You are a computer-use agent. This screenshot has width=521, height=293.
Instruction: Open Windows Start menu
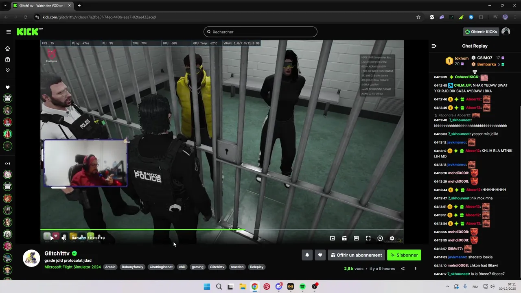pos(207,286)
